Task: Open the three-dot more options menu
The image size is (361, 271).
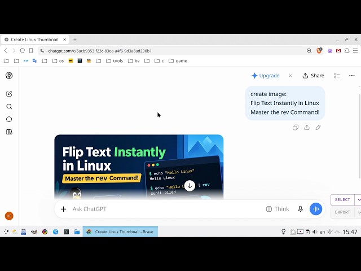Action: point(352,76)
